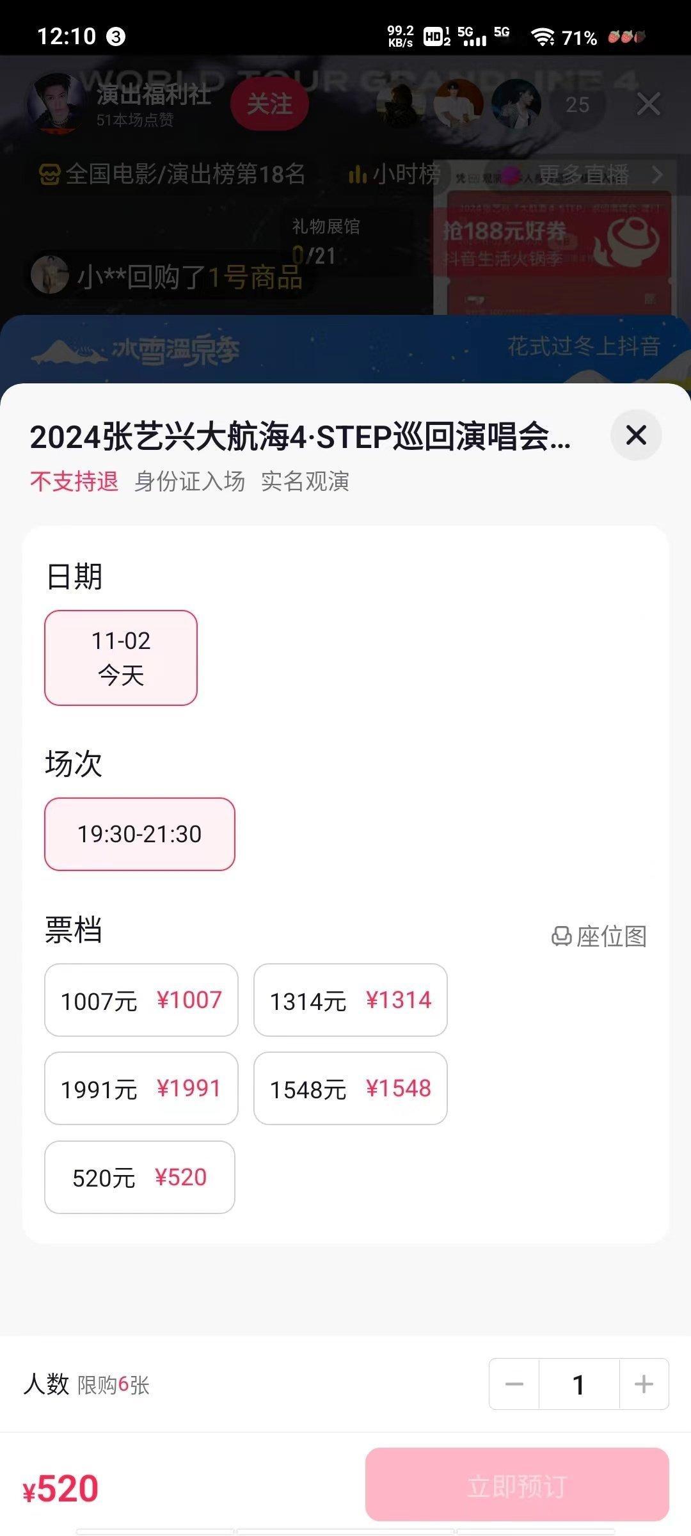
Task: Choose the 1991元 ticket tier
Action: click(x=141, y=1088)
